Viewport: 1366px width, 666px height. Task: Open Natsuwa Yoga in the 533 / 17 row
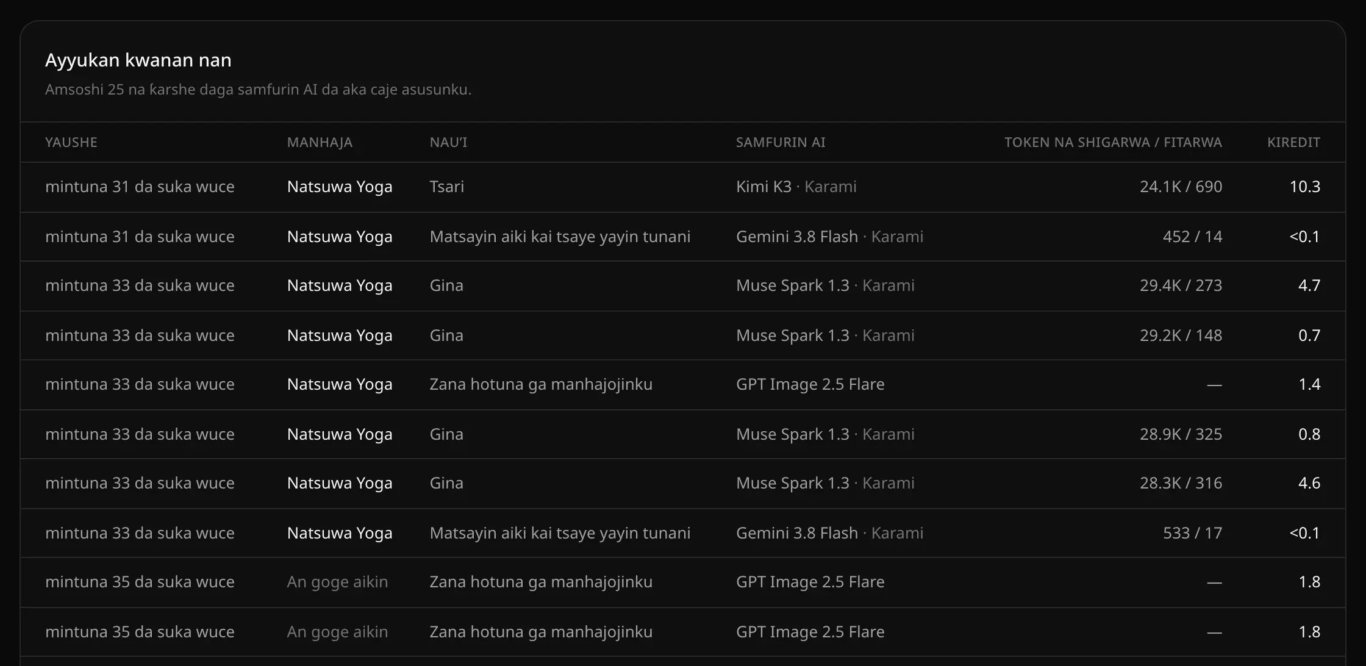coord(340,533)
